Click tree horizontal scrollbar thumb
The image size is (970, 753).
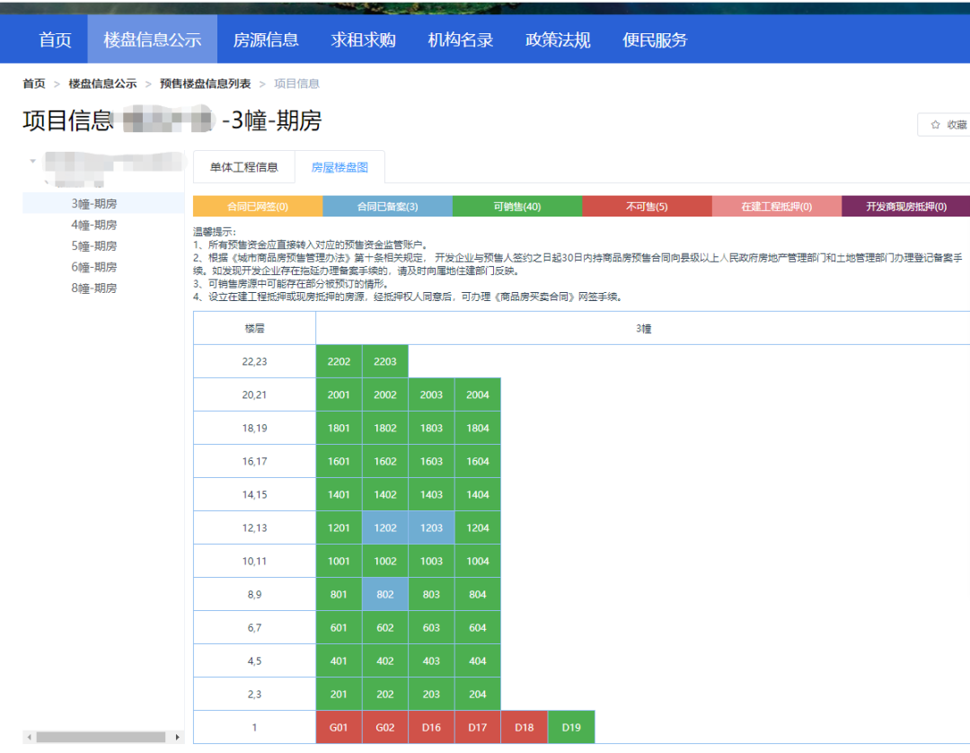point(101,737)
